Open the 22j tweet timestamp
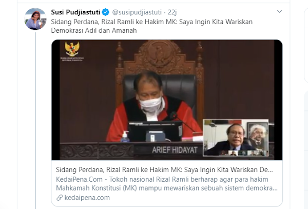 point(172,12)
